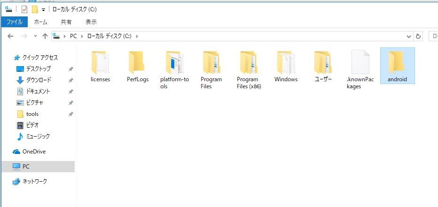
Task: Expand the chevron after ローカル ディスク (C:)
Action: click(x=137, y=36)
